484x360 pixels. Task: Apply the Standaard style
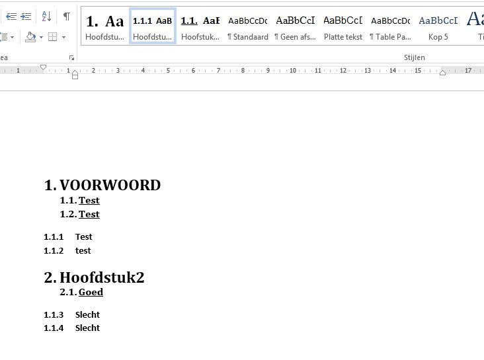pyautogui.click(x=247, y=26)
